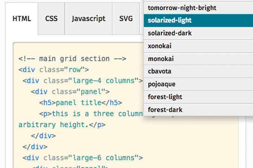The width and height of the screenshot is (253, 168).
Task: Apply the cbavota theme
Action: click(x=198, y=72)
